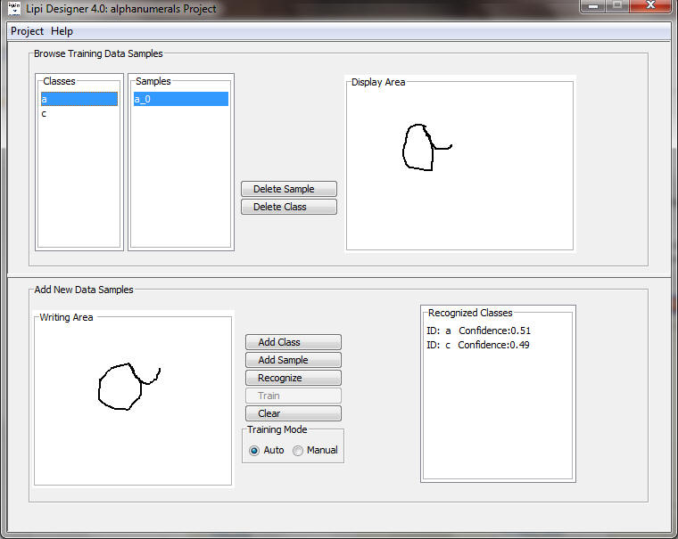
Task: Click the Lipi Designer title bar icon
Action: (14, 9)
